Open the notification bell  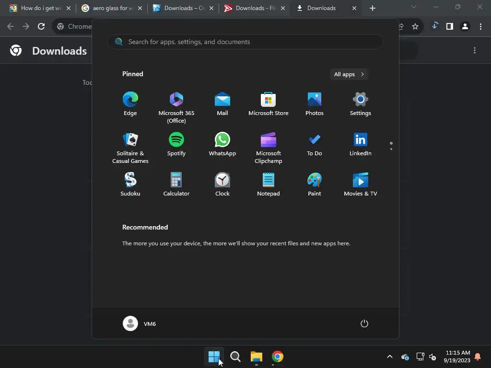tap(478, 356)
